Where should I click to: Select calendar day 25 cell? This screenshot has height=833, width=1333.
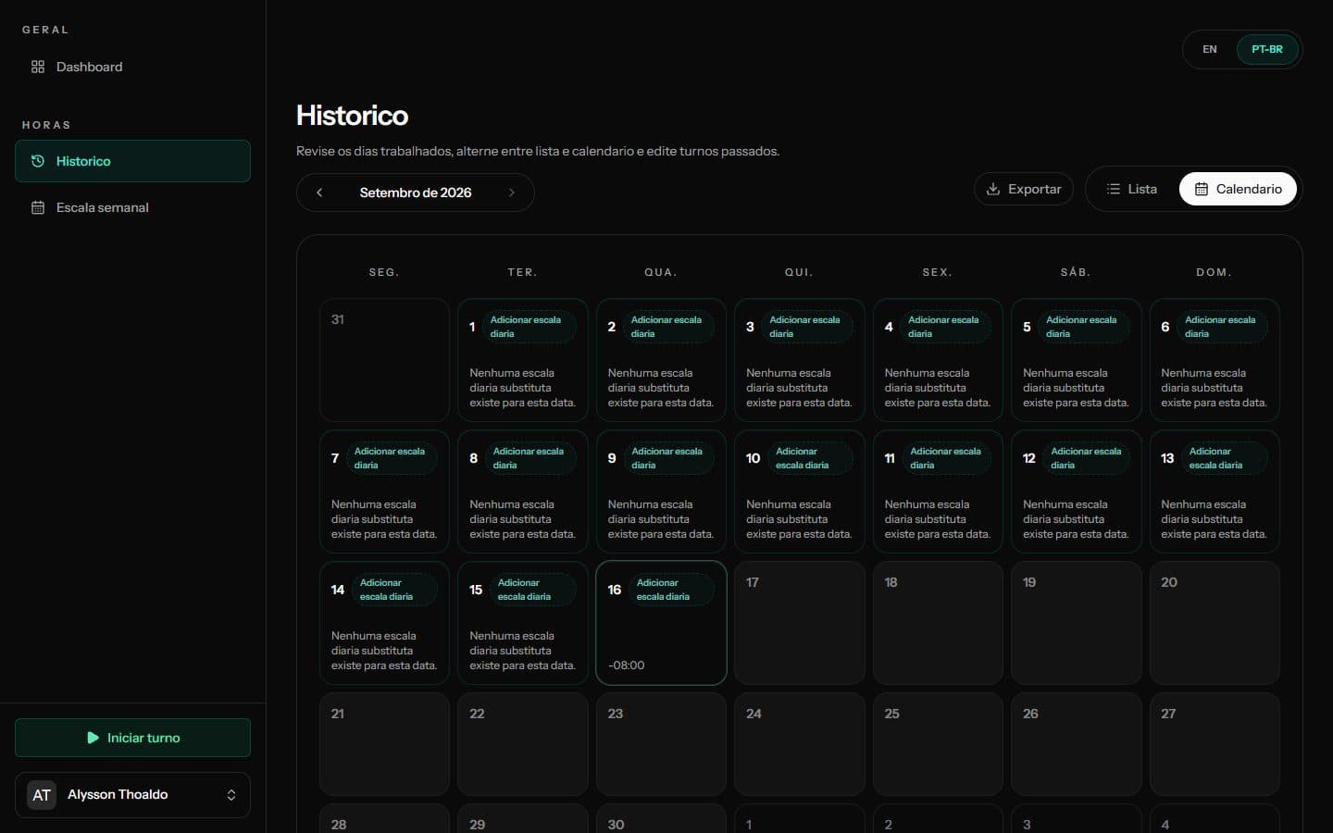click(938, 744)
